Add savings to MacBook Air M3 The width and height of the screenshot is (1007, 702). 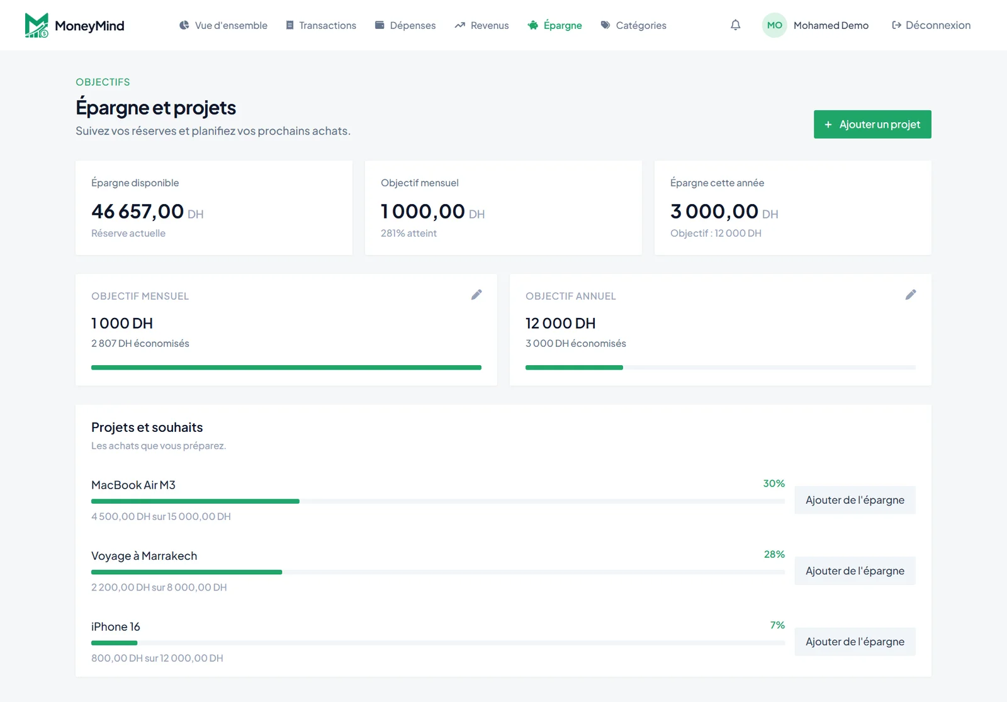[855, 500]
